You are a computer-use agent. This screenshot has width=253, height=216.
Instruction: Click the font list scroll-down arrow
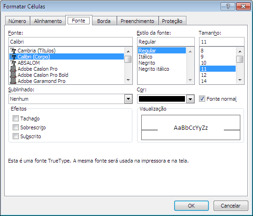click(128, 80)
